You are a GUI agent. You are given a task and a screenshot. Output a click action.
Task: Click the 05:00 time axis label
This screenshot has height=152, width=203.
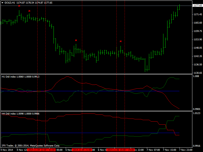coord(60,150)
